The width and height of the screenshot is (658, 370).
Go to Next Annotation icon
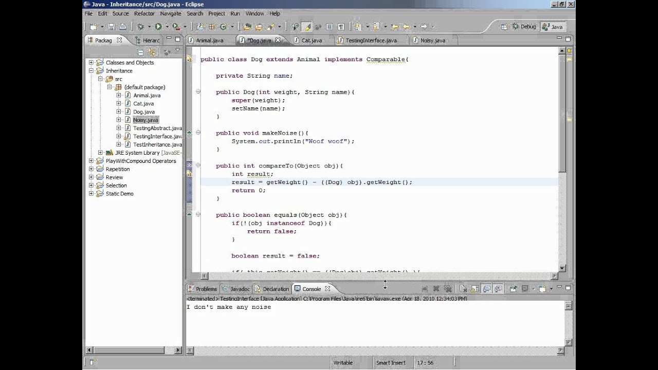[x=358, y=27]
